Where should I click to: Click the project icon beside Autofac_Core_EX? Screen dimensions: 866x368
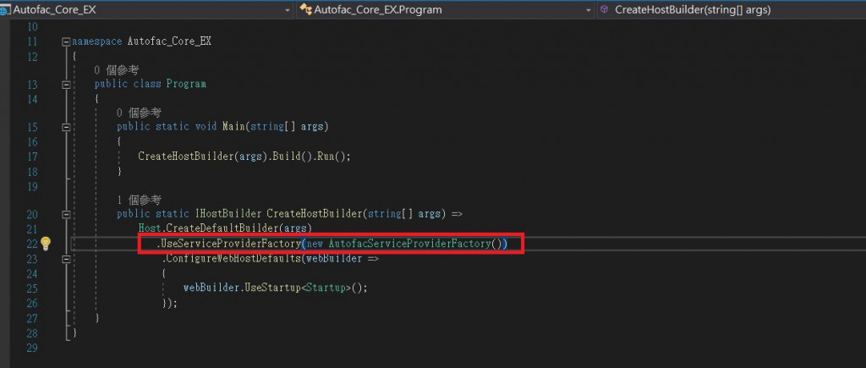pyautogui.click(x=5, y=10)
